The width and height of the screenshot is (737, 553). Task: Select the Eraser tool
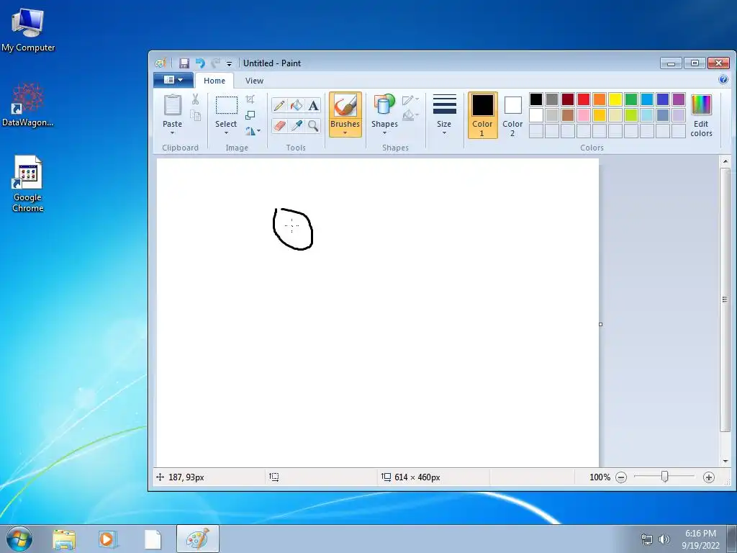(x=279, y=125)
